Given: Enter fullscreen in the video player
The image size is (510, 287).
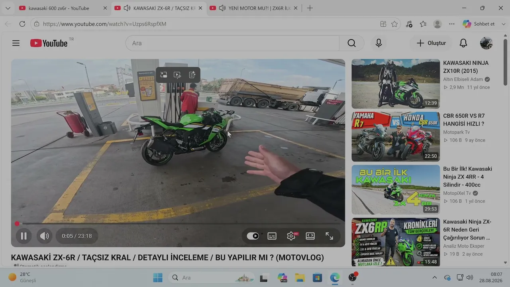Looking at the screenshot, I should tap(330, 236).
